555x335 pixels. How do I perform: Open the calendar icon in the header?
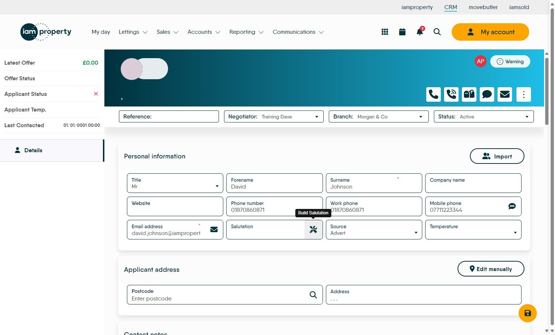coord(402,32)
